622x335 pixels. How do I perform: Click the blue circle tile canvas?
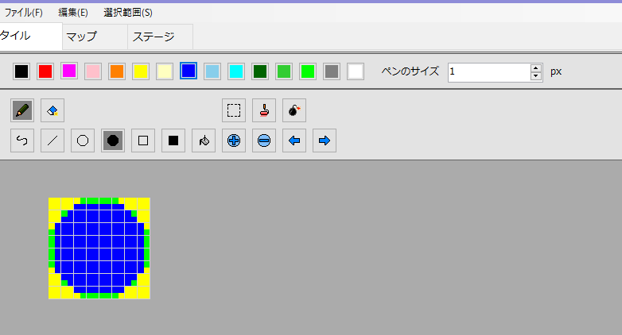[99, 248]
